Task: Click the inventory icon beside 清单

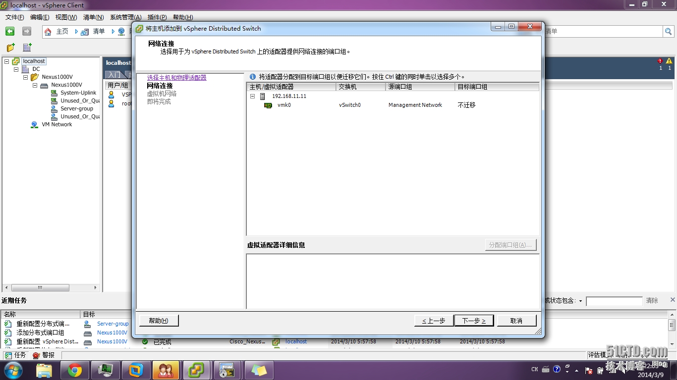Action: [85, 32]
